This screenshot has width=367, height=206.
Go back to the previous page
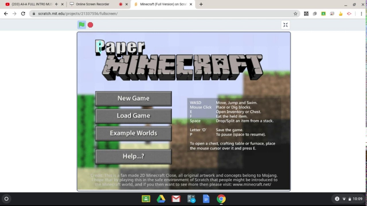6,13
